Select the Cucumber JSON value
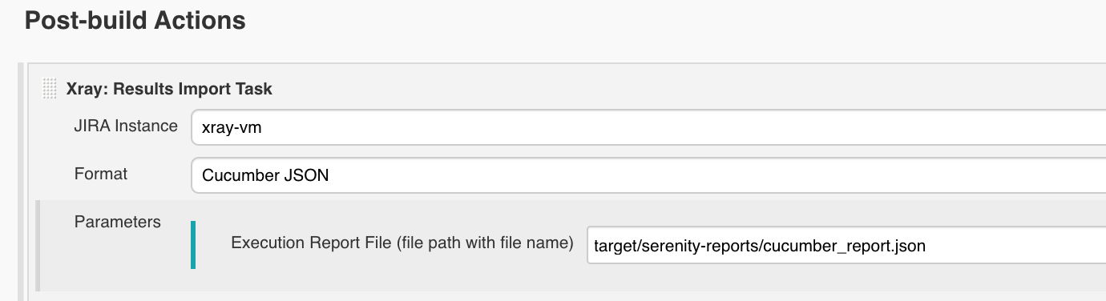Image resolution: width=1106 pixels, height=301 pixels. (x=265, y=176)
